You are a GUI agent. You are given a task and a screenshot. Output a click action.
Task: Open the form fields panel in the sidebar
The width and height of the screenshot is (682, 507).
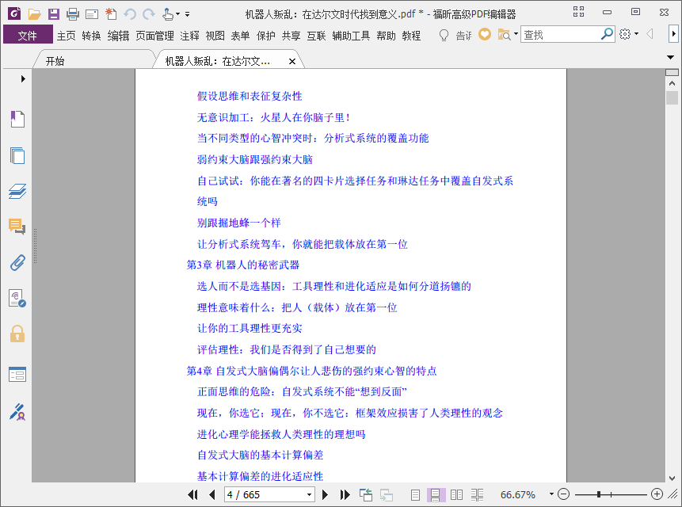pos(17,374)
